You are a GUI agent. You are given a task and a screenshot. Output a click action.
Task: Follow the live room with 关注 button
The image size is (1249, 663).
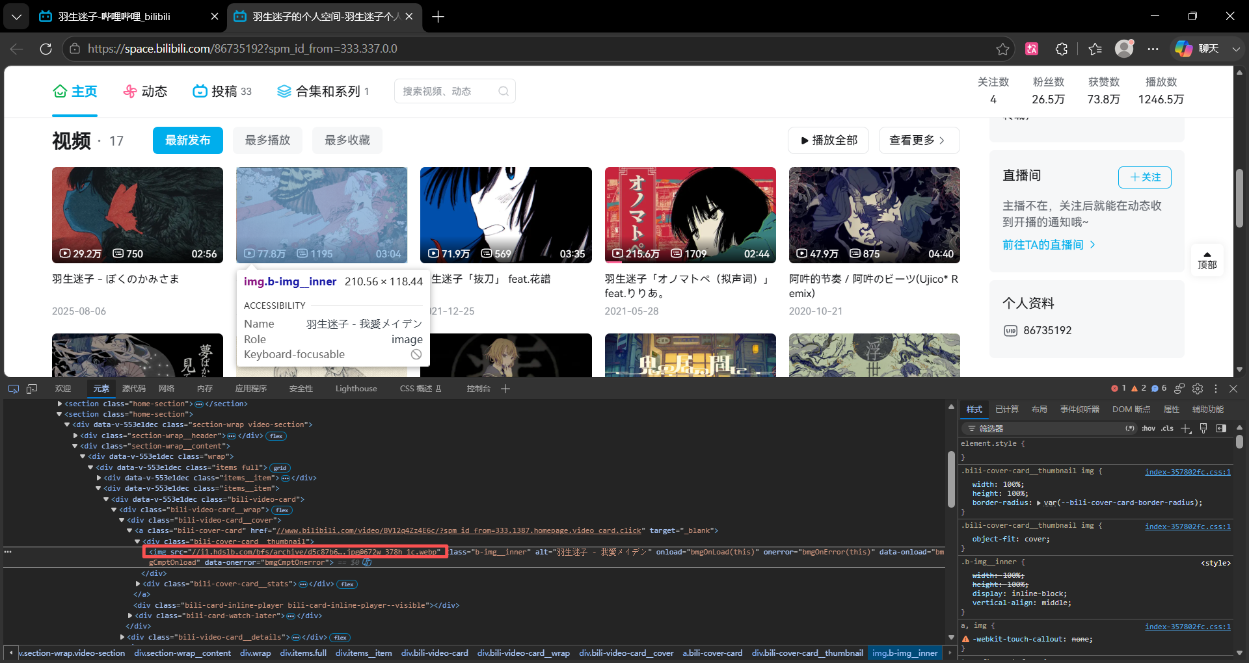tap(1145, 177)
